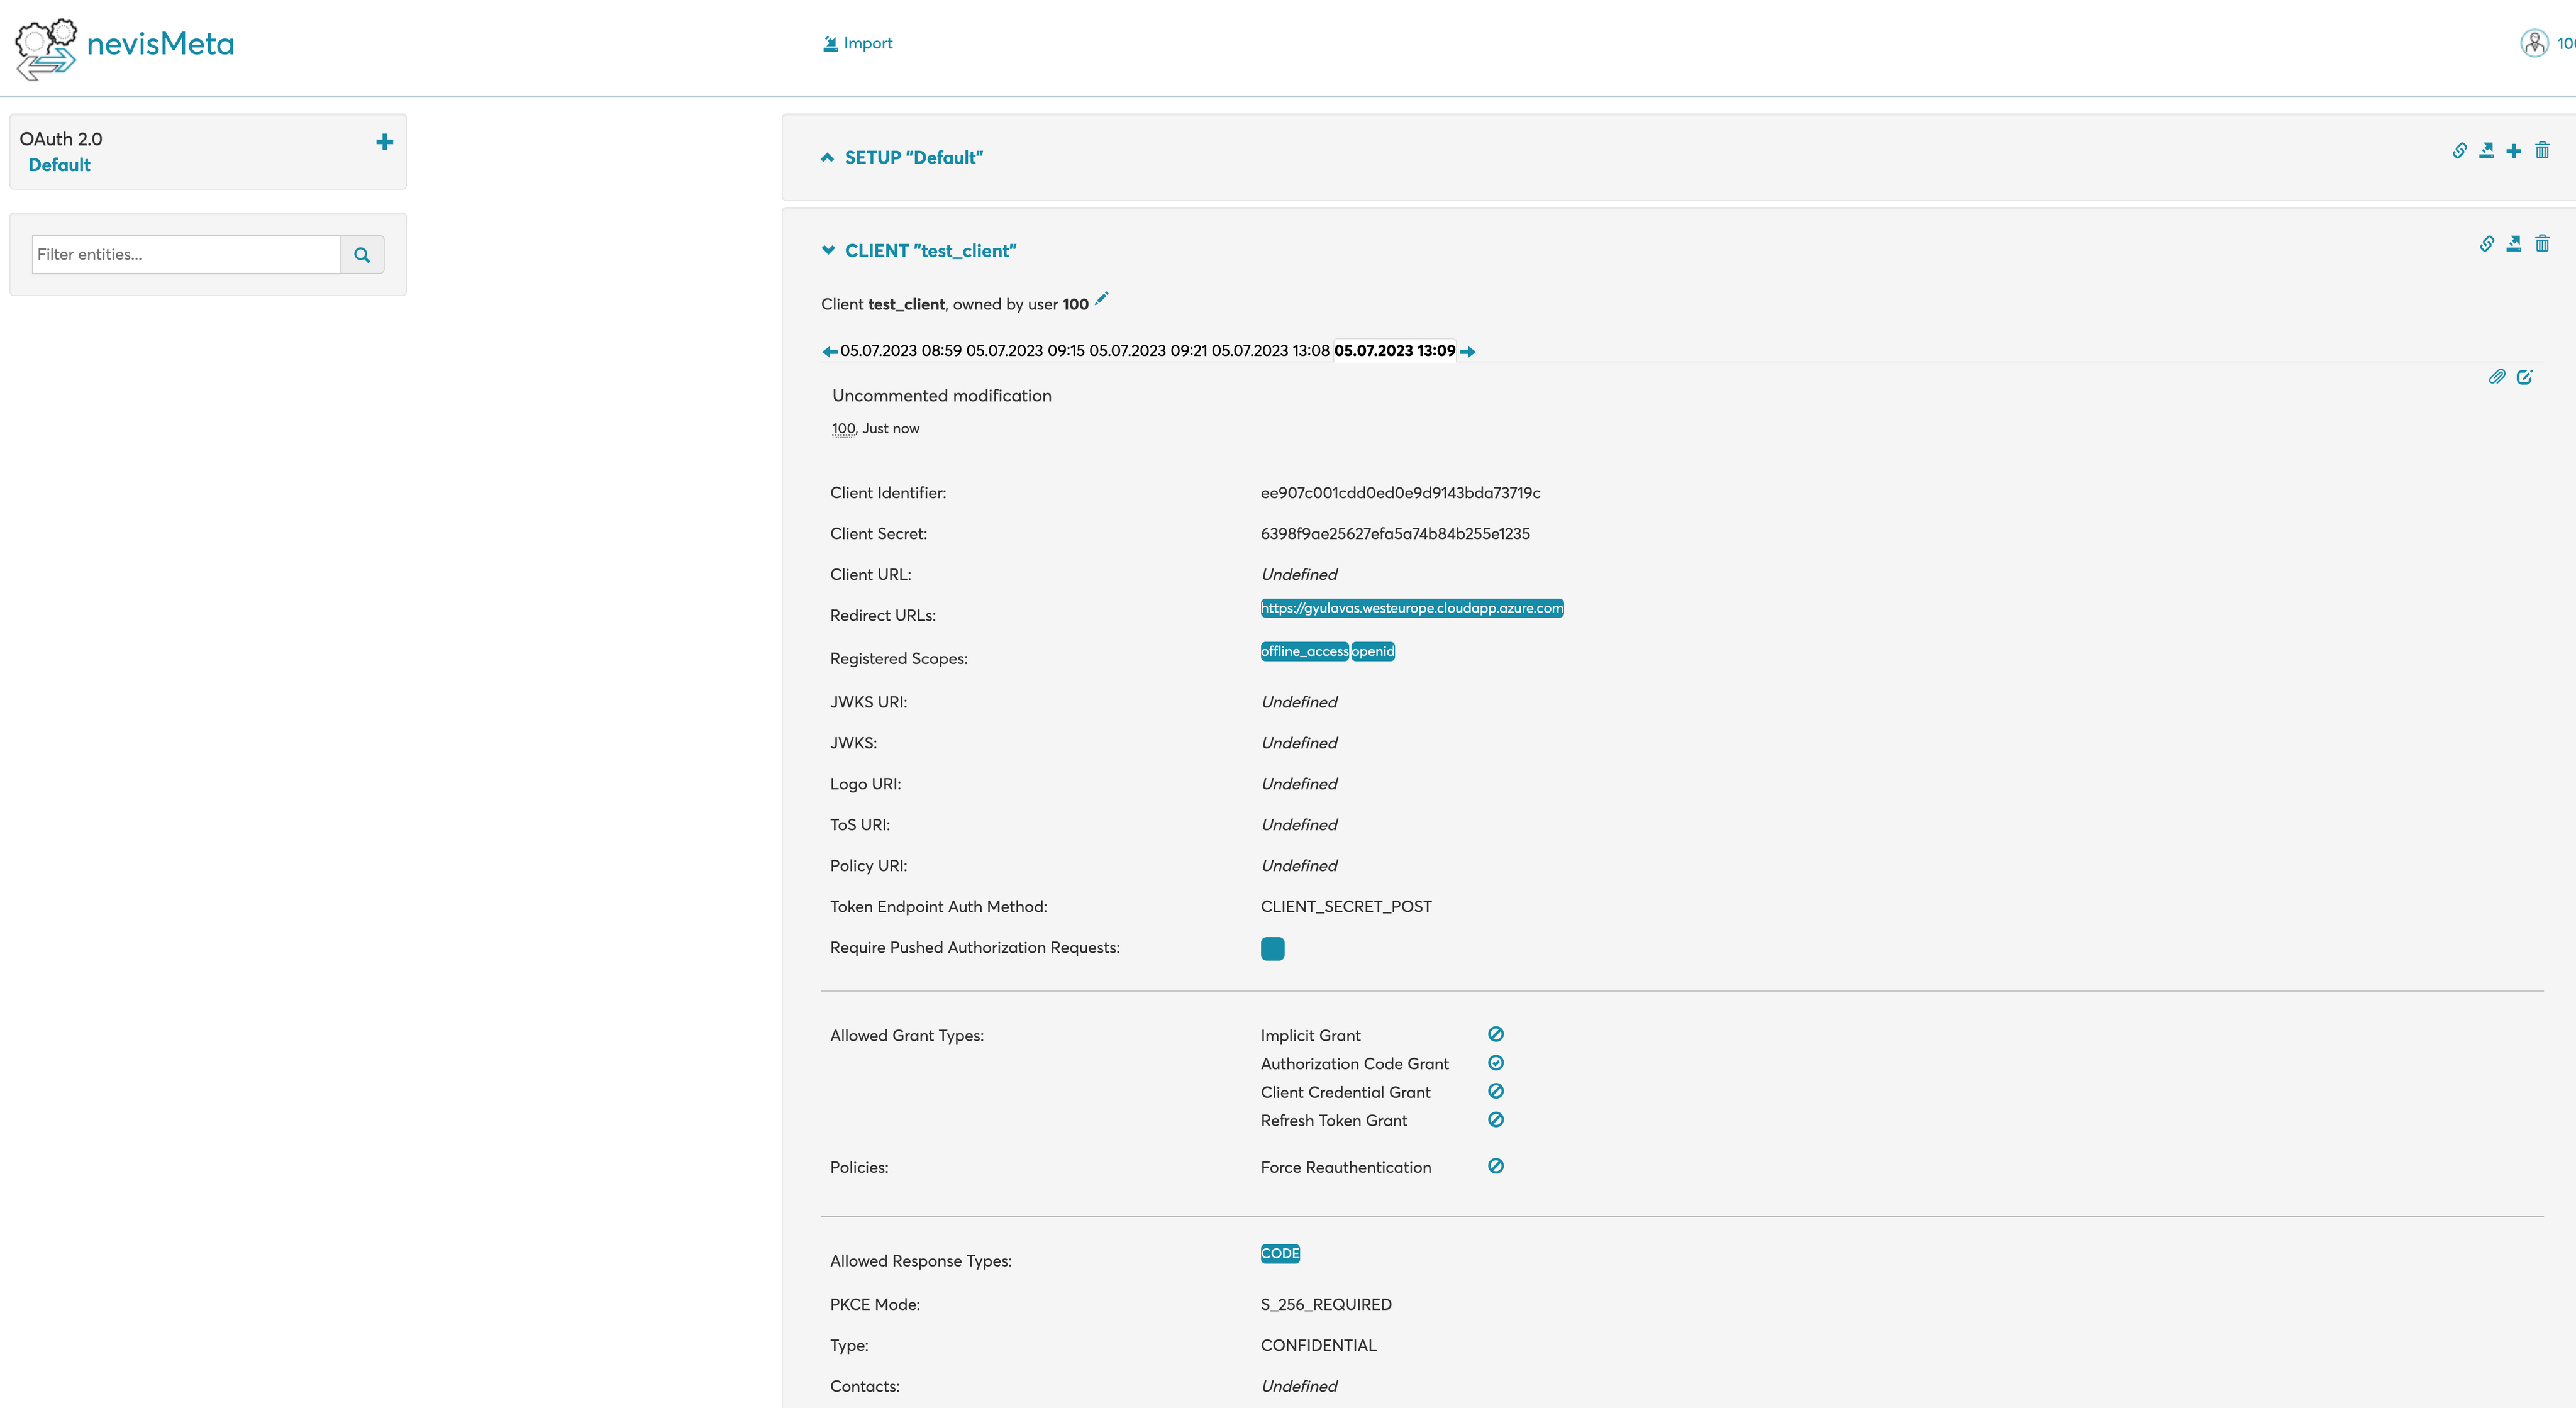Expand the SETUP "Default" section chevron

827,157
